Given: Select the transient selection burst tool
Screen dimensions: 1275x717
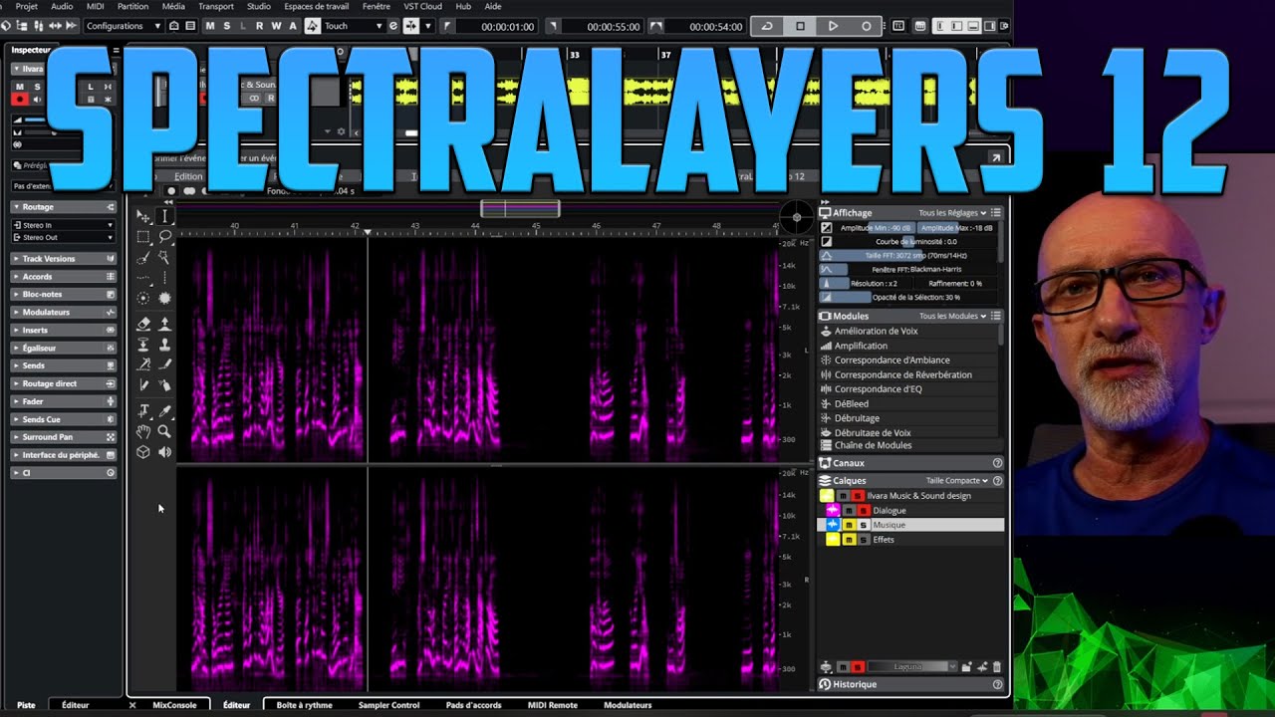Looking at the screenshot, I should pos(165,298).
